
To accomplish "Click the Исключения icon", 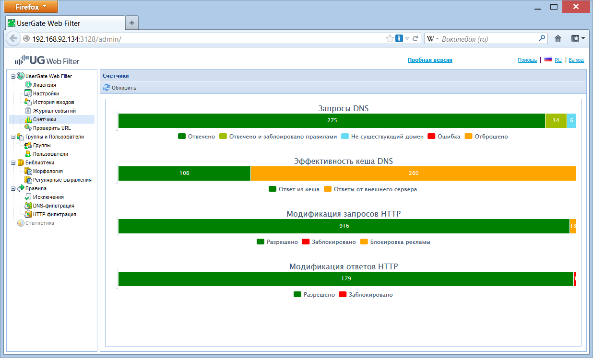I will (x=28, y=197).
